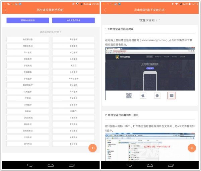Tap Android home key on left phone
This screenshot has height=171, width=201.
tap(51, 165)
